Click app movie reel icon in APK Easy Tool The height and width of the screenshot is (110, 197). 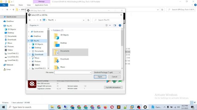pyautogui.click(x=32, y=84)
